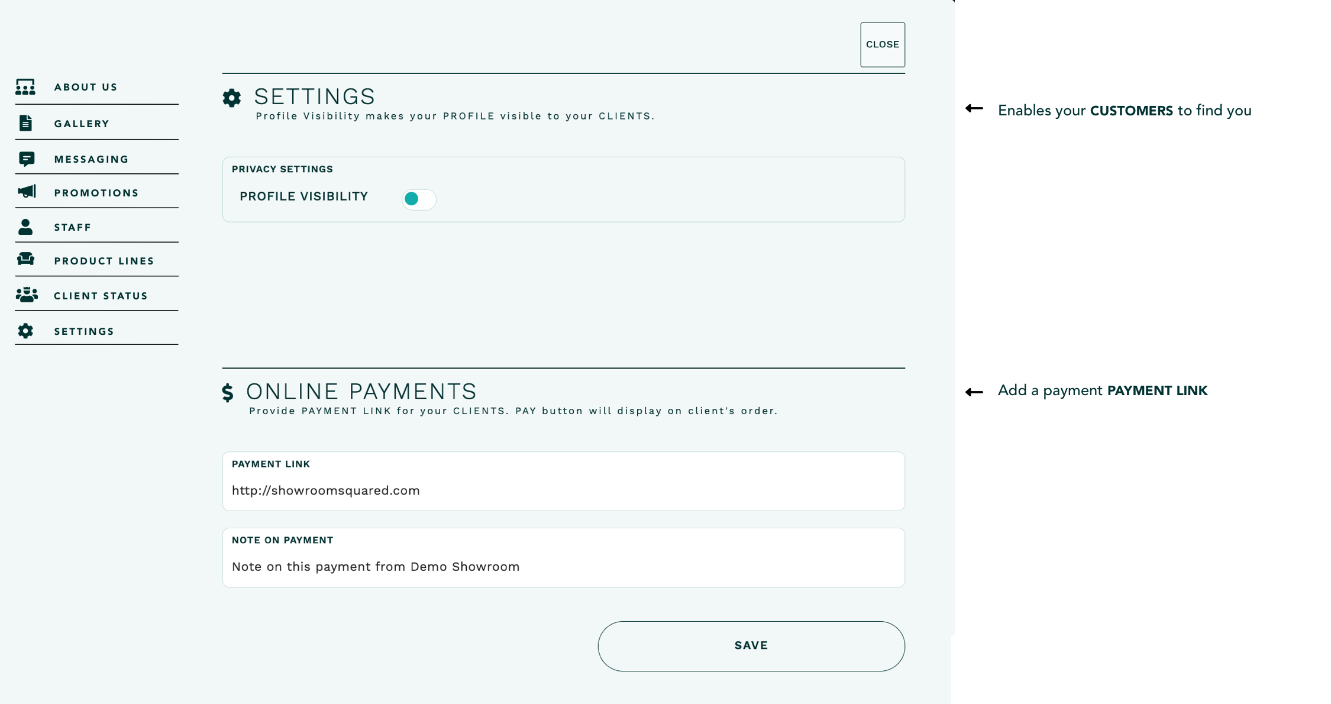Open the SETTINGS sidebar section

click(x=84, y=331)
